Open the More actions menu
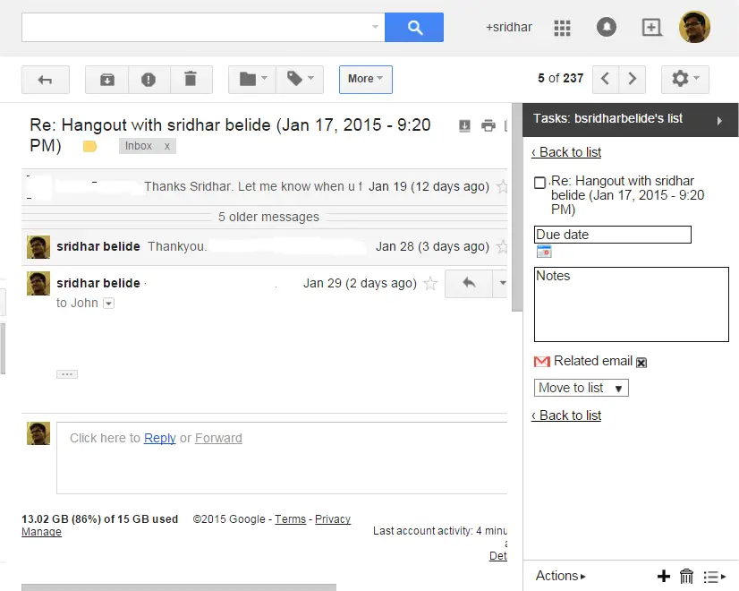This screenshot has width=739, height=591. pos(366,80)
